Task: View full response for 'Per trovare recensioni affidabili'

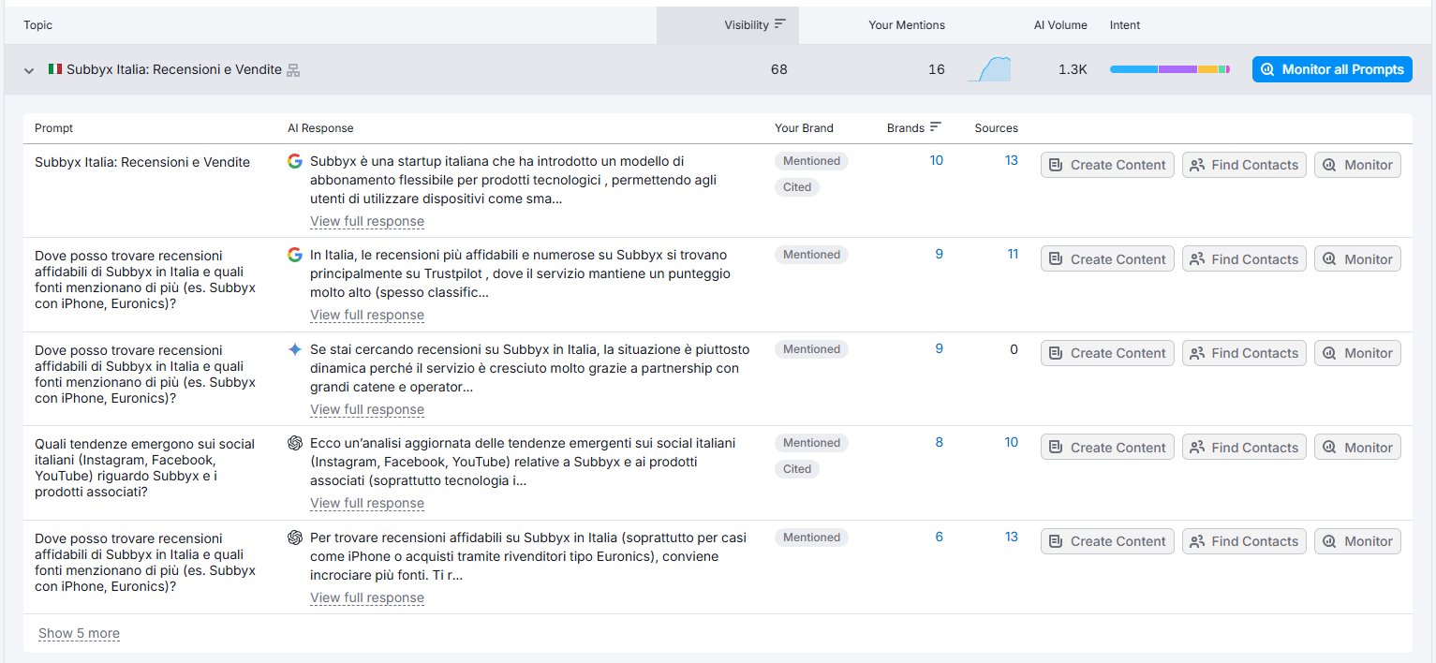Action: pos(367,598)
